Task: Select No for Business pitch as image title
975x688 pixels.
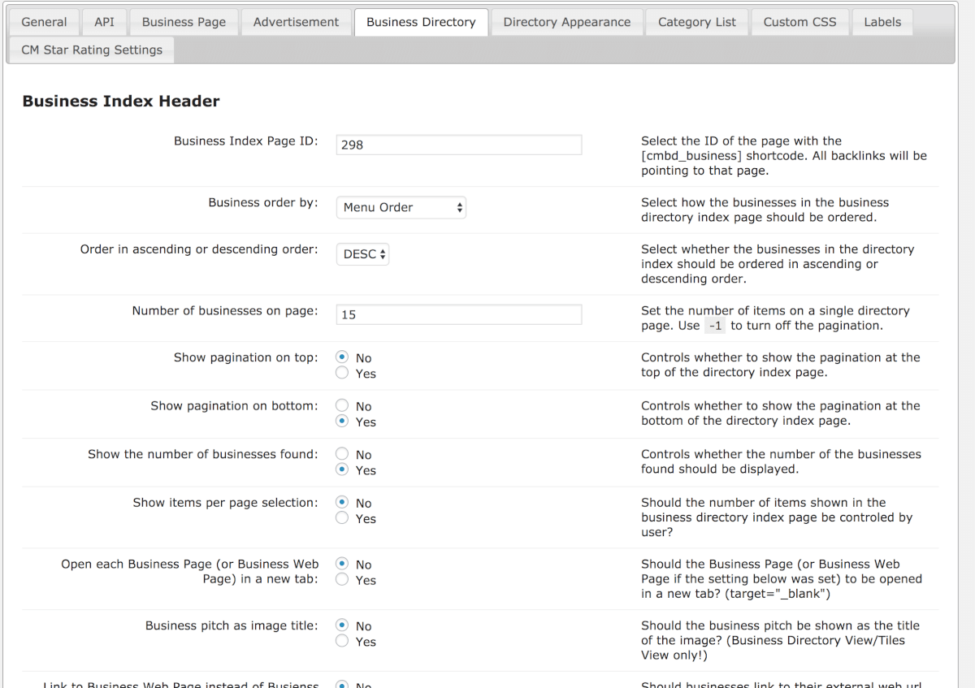Action: (342, 625)
